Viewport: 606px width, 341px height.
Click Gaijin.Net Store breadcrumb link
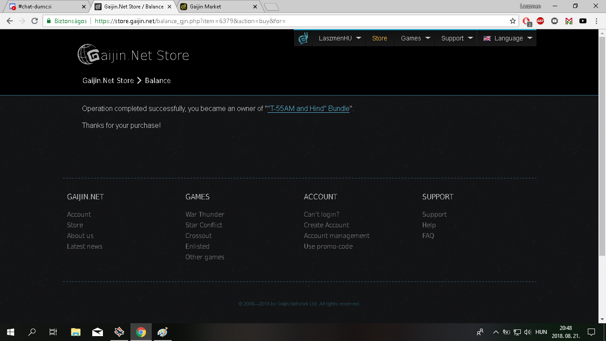[108, 80]
